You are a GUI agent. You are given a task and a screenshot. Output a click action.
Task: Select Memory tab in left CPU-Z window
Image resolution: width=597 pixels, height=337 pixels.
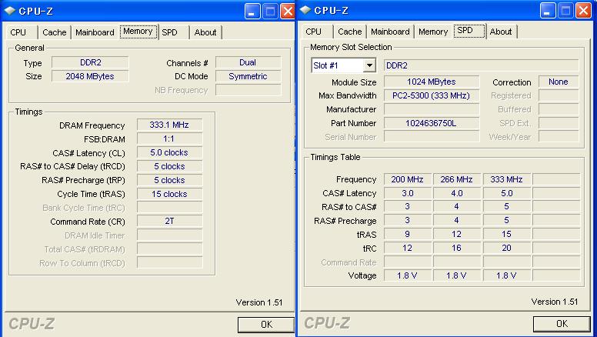point(138,32)
